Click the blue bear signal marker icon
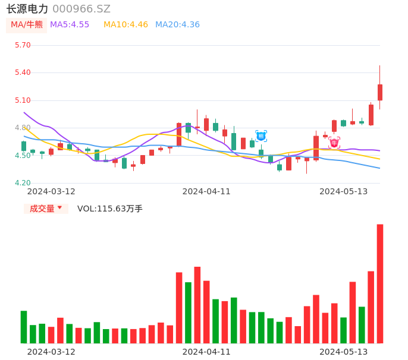Image resolution: width=408 pixels, height=360 pixels. 261,136
